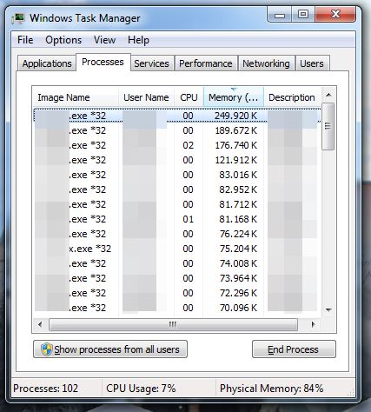Click vertical scrollbar down arrow
This screenshot has height=412, width=371.
pos(328,309)
